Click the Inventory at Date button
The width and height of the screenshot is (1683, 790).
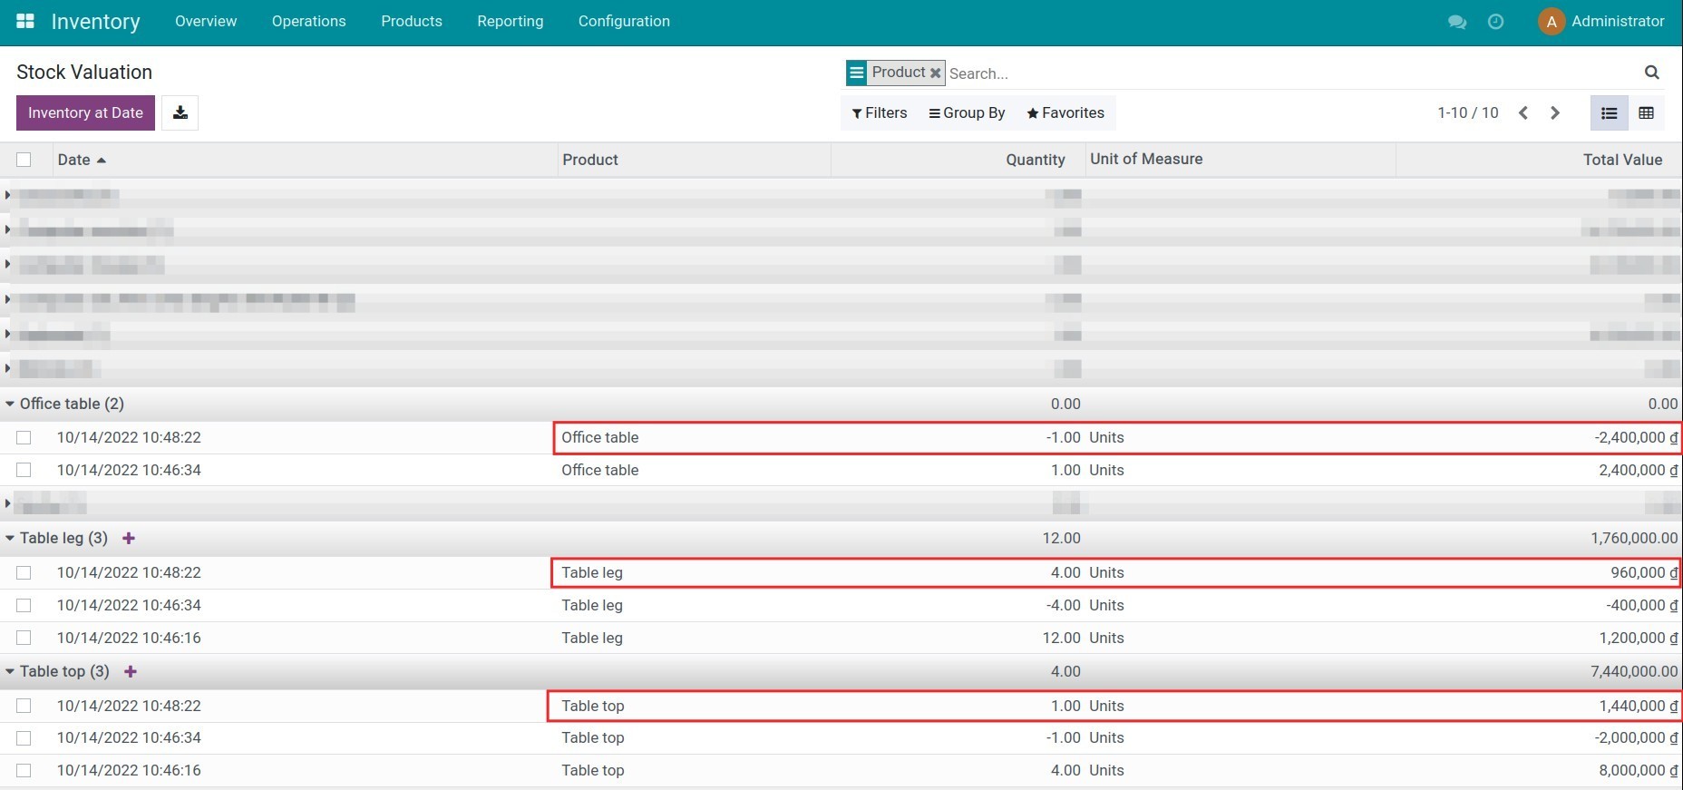[85, 112]
